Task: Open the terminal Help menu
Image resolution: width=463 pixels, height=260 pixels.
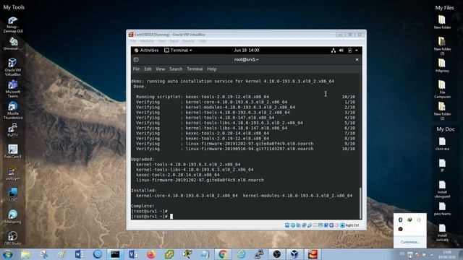Action: pyautogui.click(x=212, y=69)
